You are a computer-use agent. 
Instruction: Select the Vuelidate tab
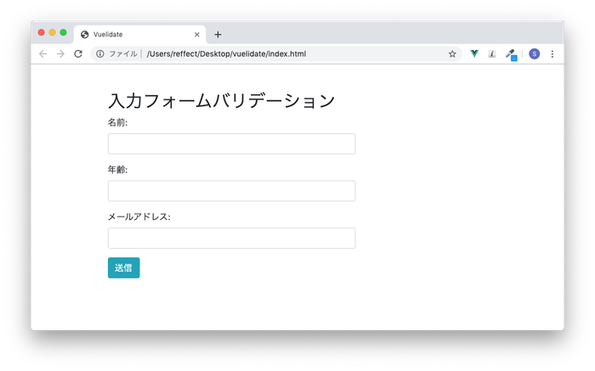coord(127,35)
